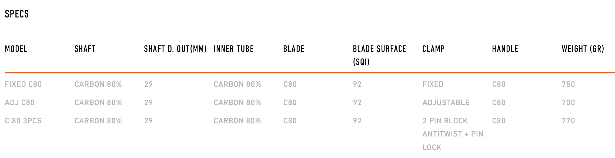Click the HANDLE column header
This screenshot has height=158, width=615.
coord(505,49)
